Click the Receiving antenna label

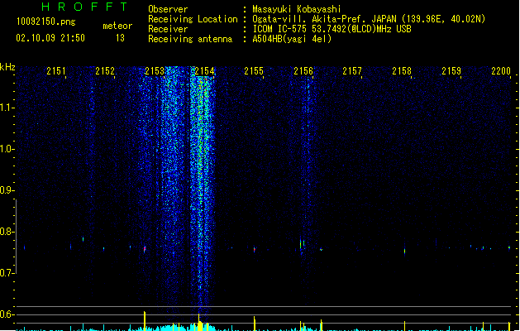click(x=190, y=39)
